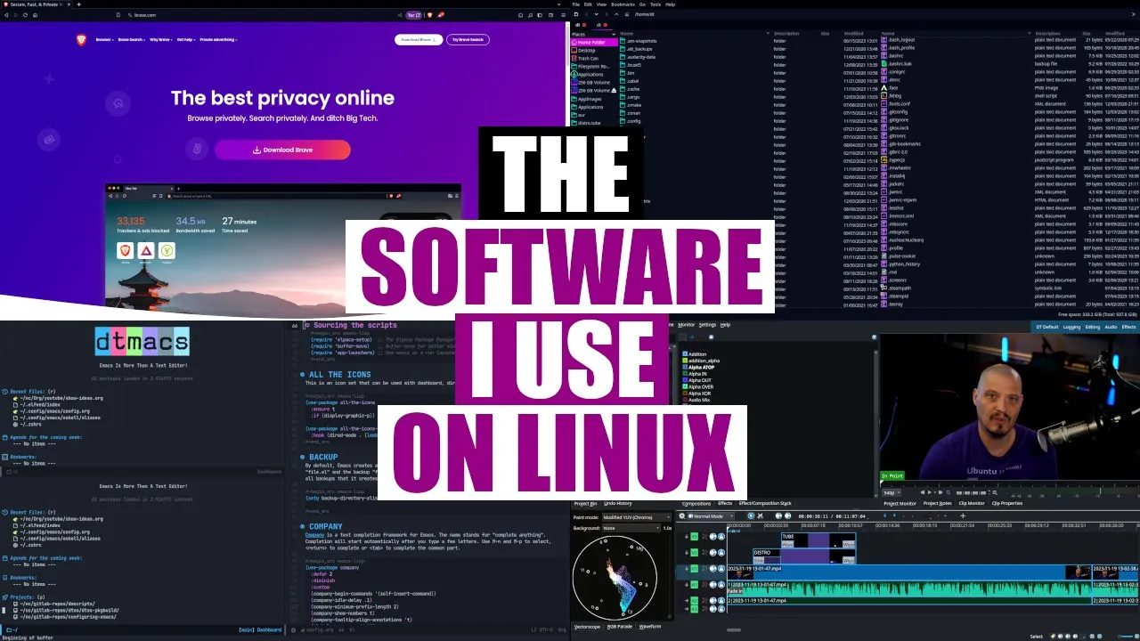
Task: Open the Paint mode dropdown in the Vectorscope
Action: (x=639, y=517)
